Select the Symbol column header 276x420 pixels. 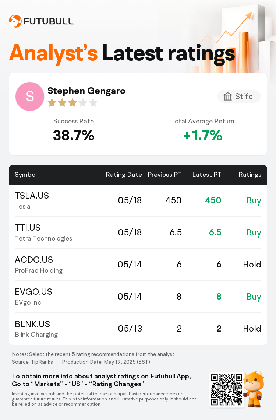[x=26, y=175]
